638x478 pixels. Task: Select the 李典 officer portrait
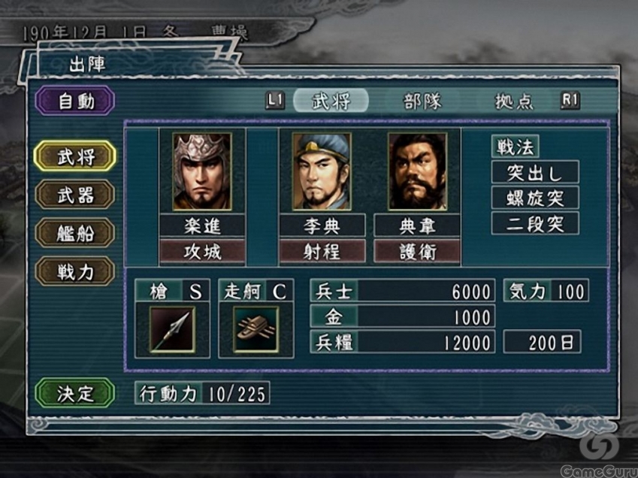click(x=322, y=171)
